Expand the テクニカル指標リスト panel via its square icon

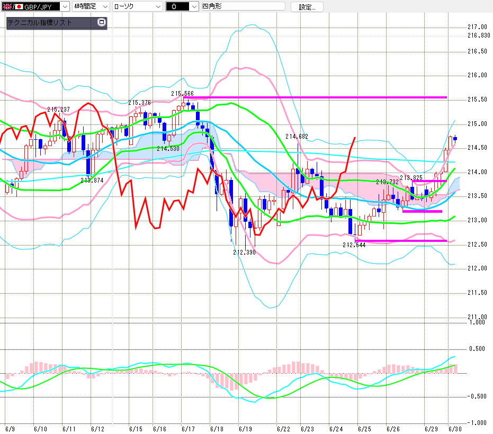[x=101, y=22]
